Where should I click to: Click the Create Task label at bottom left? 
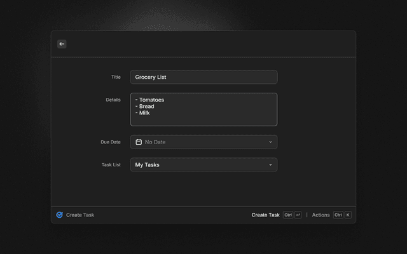point(80,215)
